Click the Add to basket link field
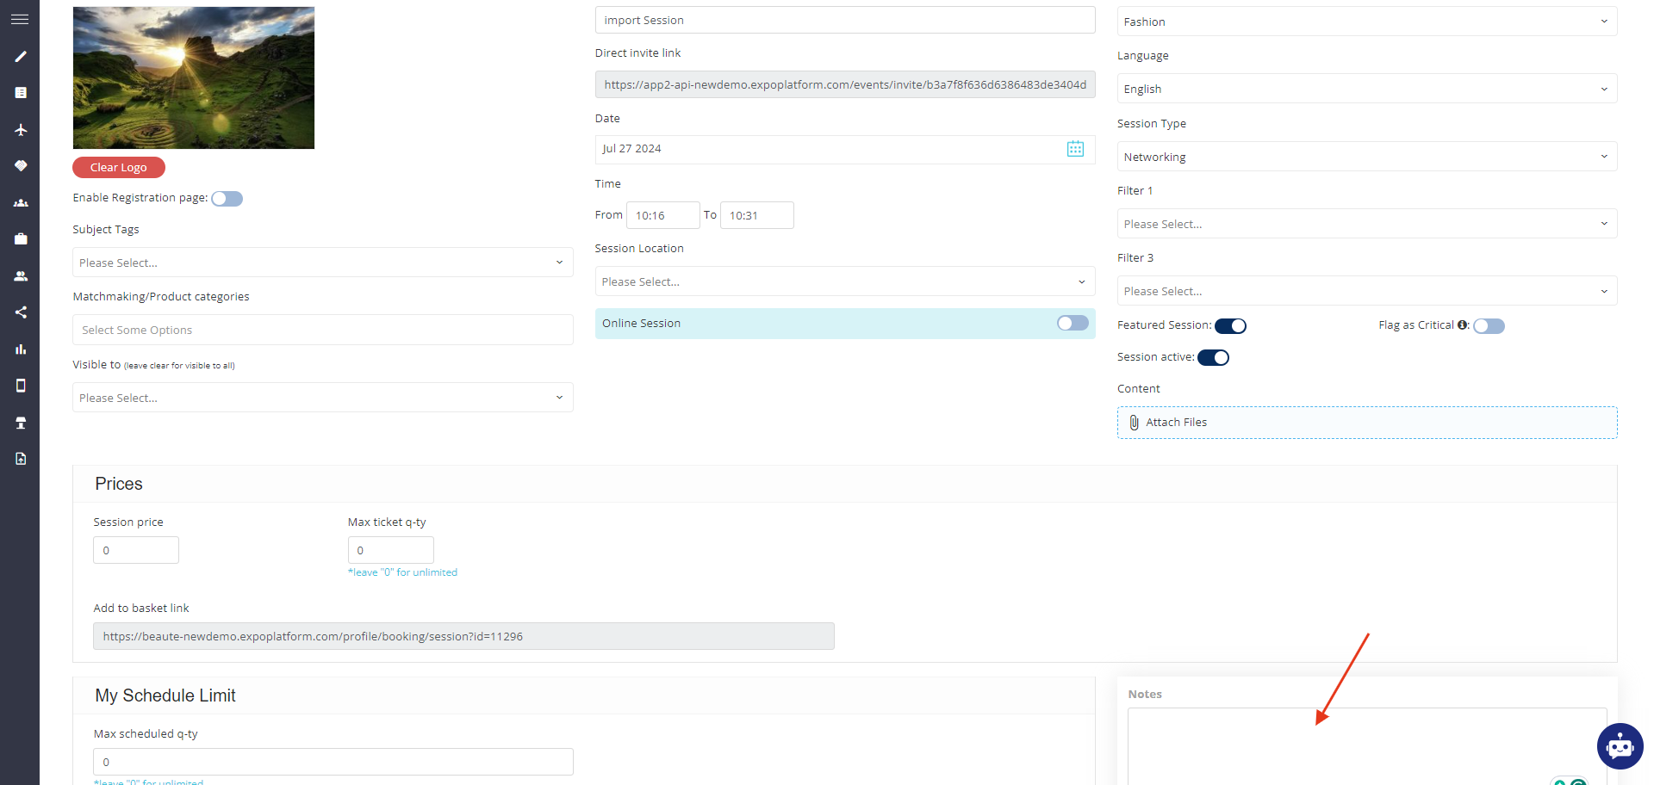1654x785 pixels. click(463, 636)
